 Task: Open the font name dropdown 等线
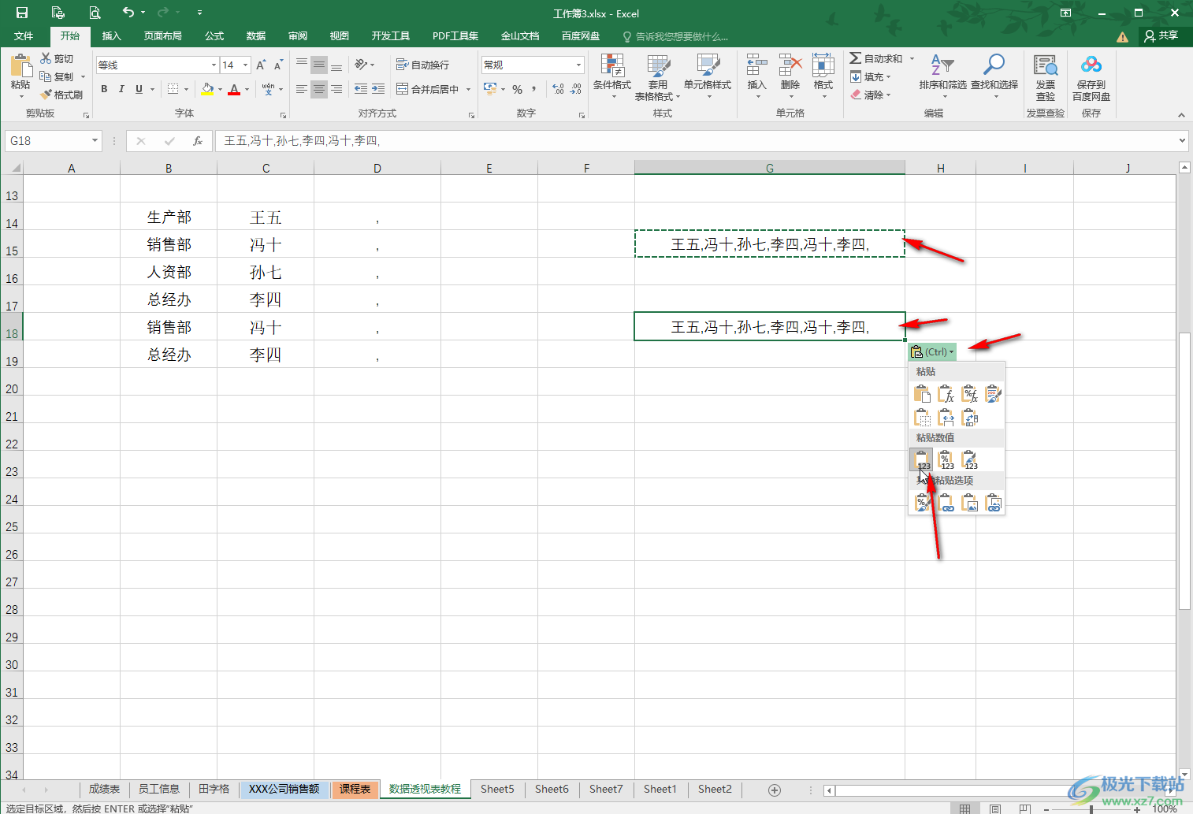click(x=213, y=65)
